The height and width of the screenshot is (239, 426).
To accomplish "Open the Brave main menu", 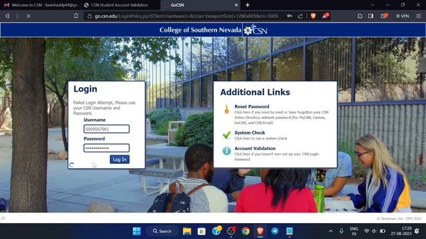I will (419, 16).
